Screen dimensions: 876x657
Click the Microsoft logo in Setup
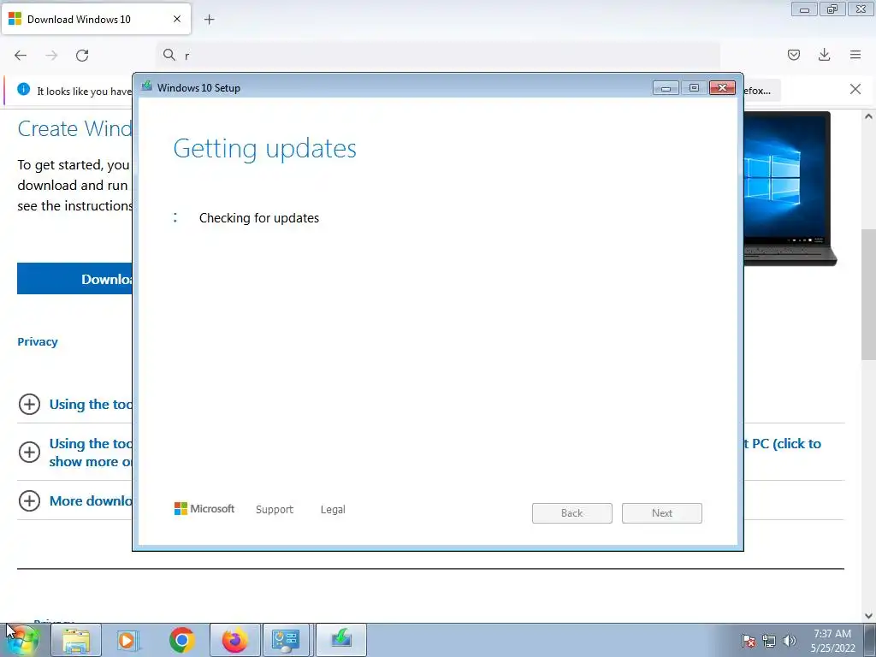204,509
